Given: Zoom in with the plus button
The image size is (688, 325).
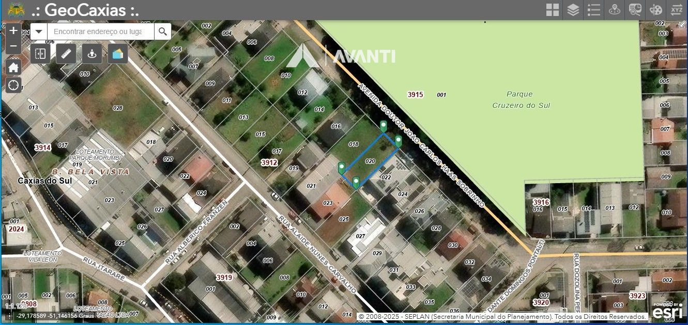Looking at the screenshot, I should click(x=13, y=31).
